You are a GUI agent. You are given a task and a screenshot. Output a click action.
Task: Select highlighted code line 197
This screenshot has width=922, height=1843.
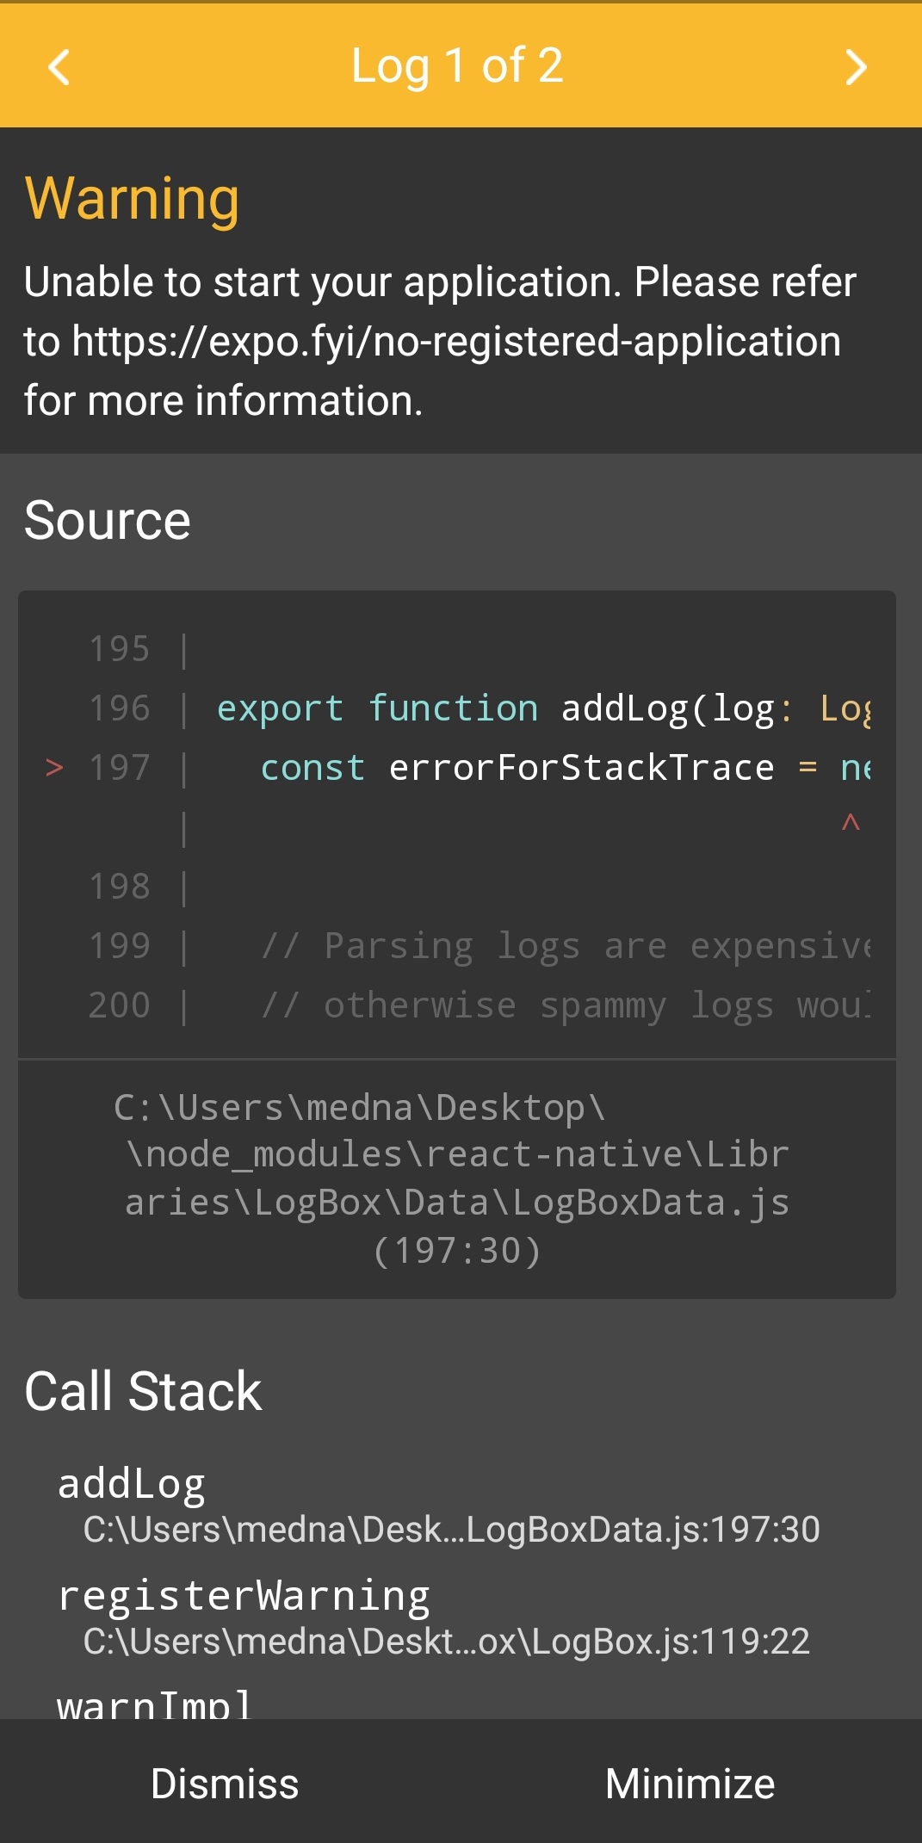(457, 767)
